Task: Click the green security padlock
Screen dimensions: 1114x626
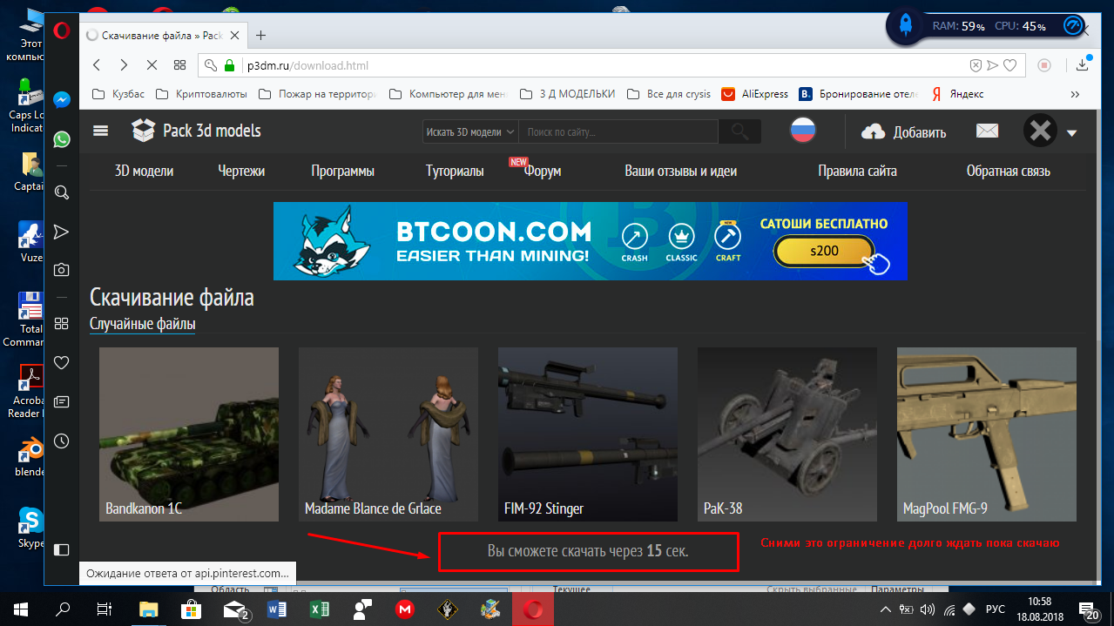Action: tap(230, 65)
